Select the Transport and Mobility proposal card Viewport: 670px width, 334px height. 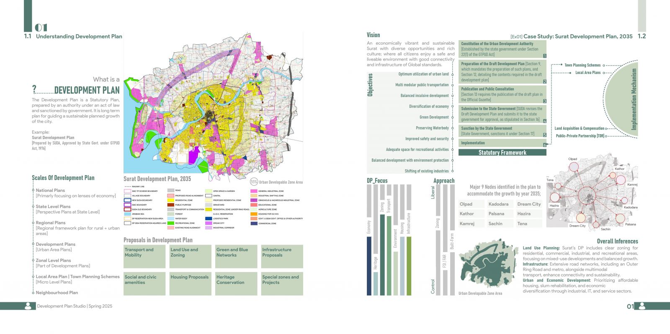[144, 256]
